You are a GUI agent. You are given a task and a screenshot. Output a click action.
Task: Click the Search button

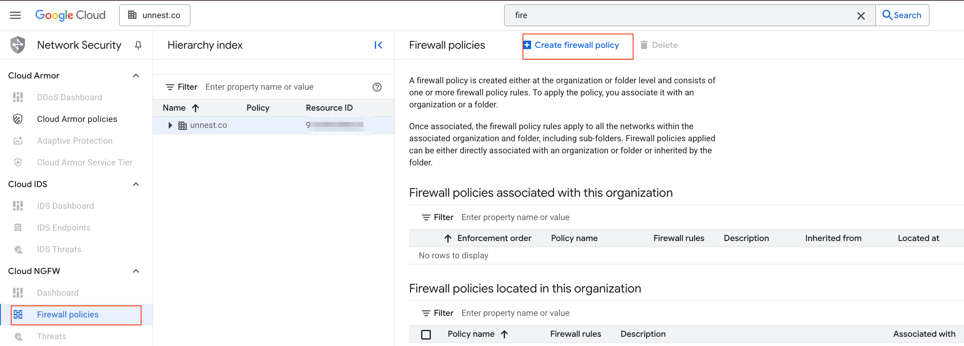pyautogui.click(x=902, y=15)
